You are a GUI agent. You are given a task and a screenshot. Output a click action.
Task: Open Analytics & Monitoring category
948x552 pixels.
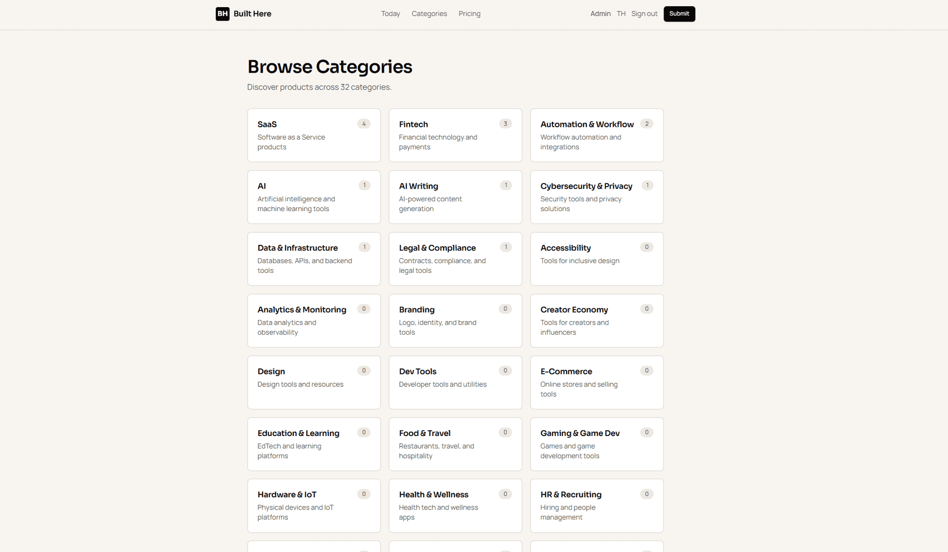[x=314, y=321]
